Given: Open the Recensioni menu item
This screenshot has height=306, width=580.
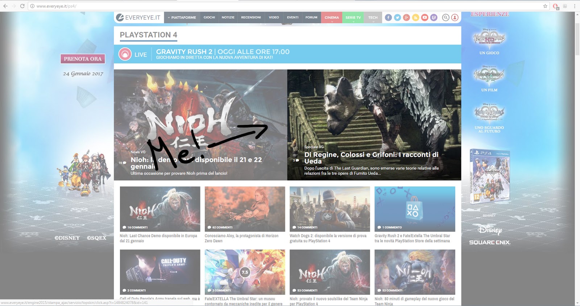Looking at the screenshot, I should click(x=251, y=17).
